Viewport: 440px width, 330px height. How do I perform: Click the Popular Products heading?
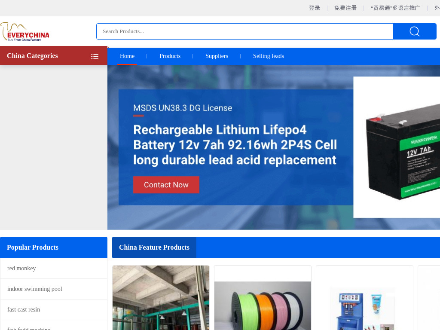pos(33,247)
